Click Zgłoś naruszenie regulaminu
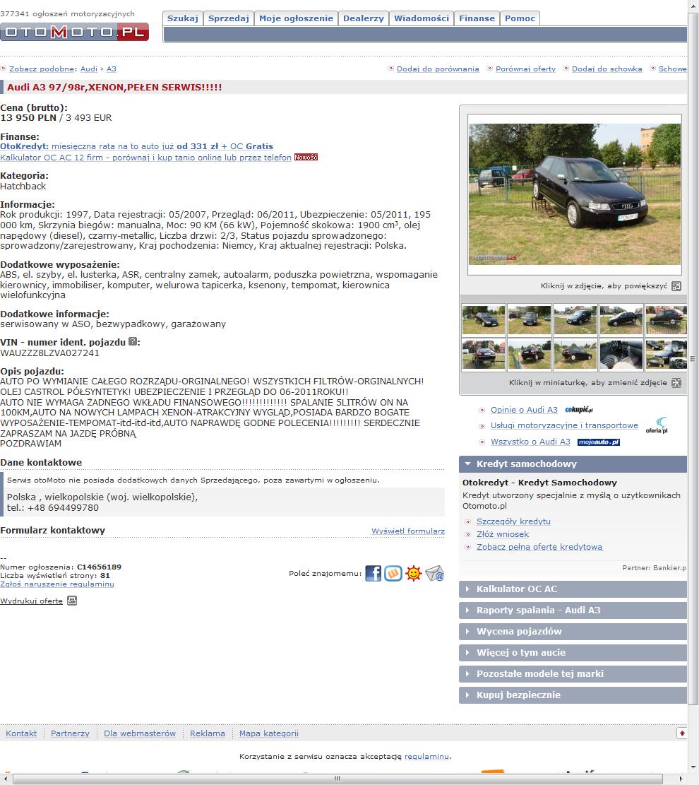Image resolution: width=699 pixels, height=785 pixels. pyautogui.click(x=57, y=584)
